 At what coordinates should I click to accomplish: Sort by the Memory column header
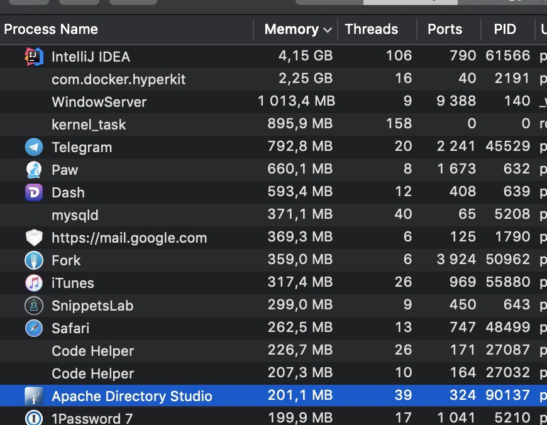[295, 30]
